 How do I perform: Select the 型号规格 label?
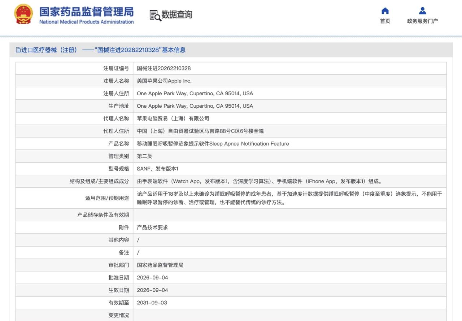click(119, 169)
